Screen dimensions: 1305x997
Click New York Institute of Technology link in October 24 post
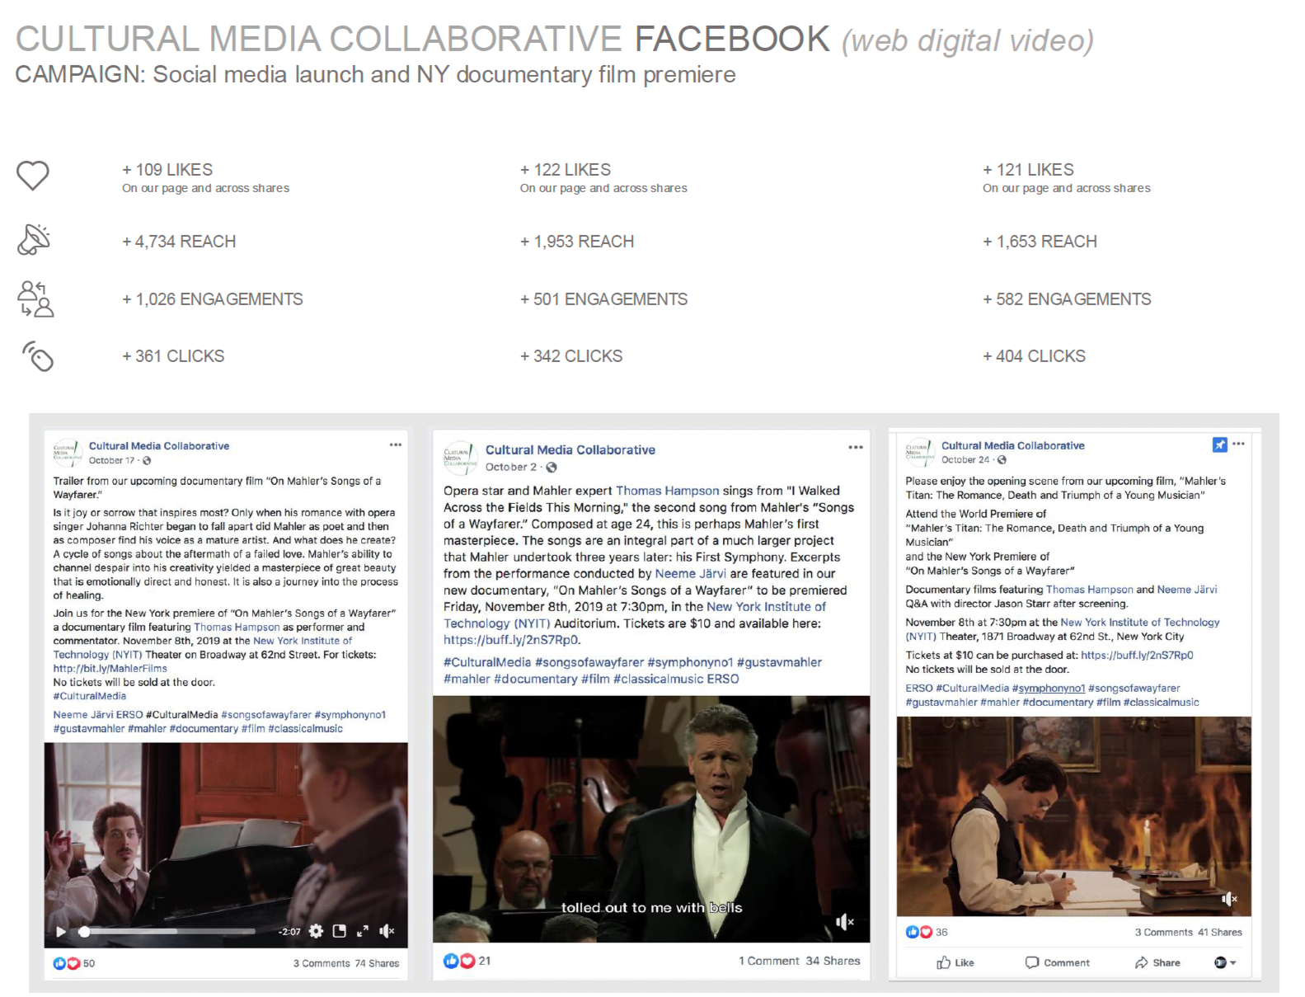1063,629
